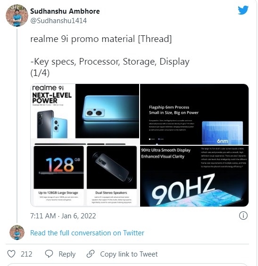The image size is (258, 266).
Task: Click the Reply button text
Action: 67,254
